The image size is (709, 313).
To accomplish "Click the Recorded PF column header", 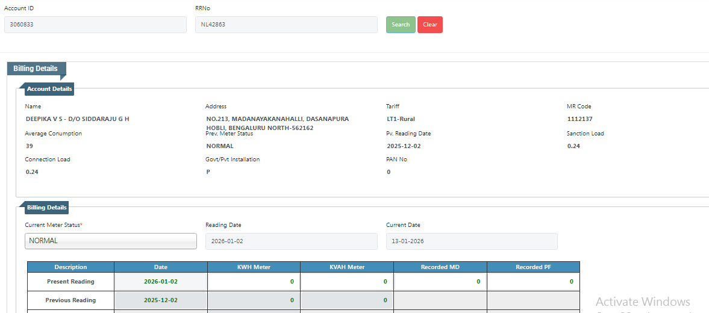I will point(533,267).
